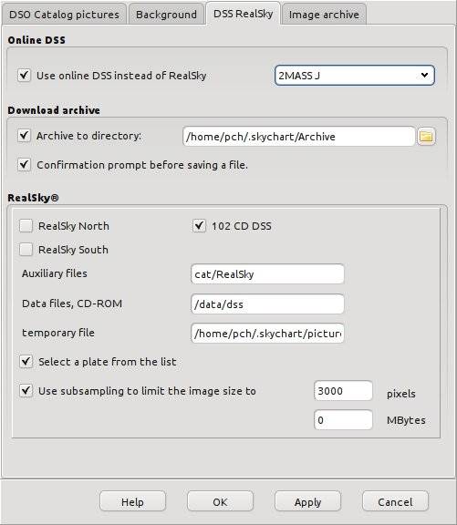Uncheck 102 CD DSS option
This screenshot has height=525, width=457.
coord(199,226)
